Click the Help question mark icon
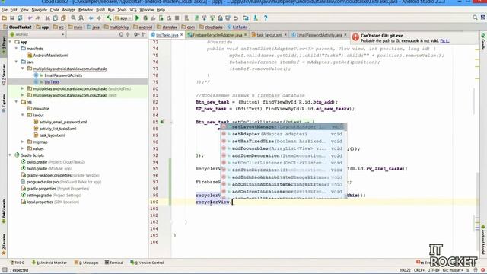 tap(266, 18)
